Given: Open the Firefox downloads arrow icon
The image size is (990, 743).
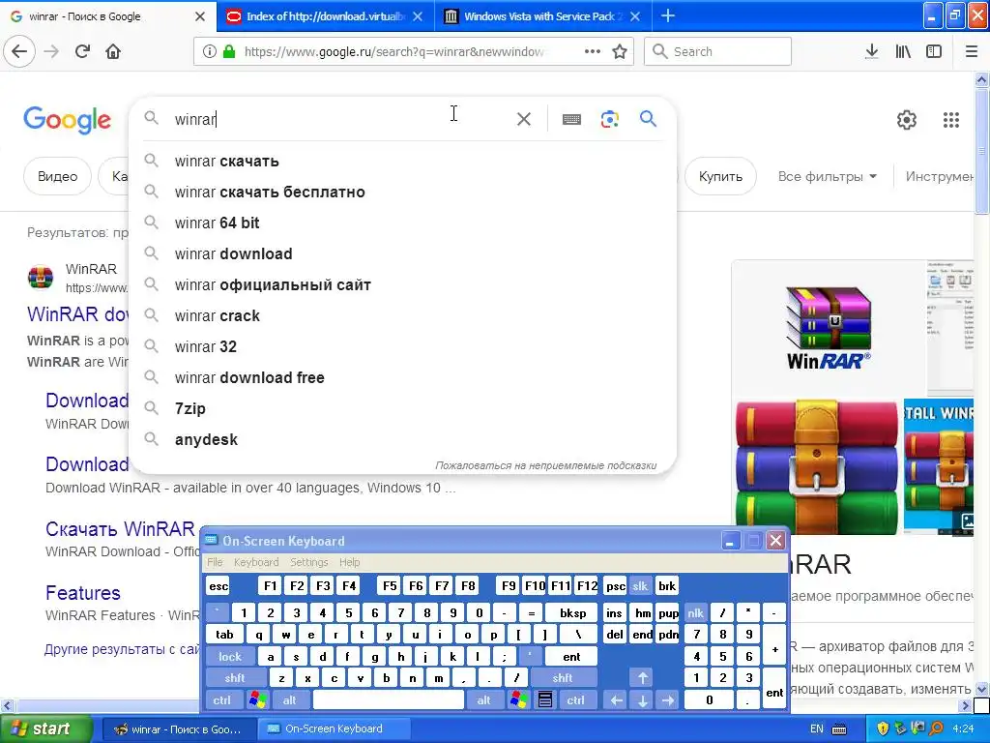Looking at the screenshot, I should pyautogui.click(x=872, y=52).
